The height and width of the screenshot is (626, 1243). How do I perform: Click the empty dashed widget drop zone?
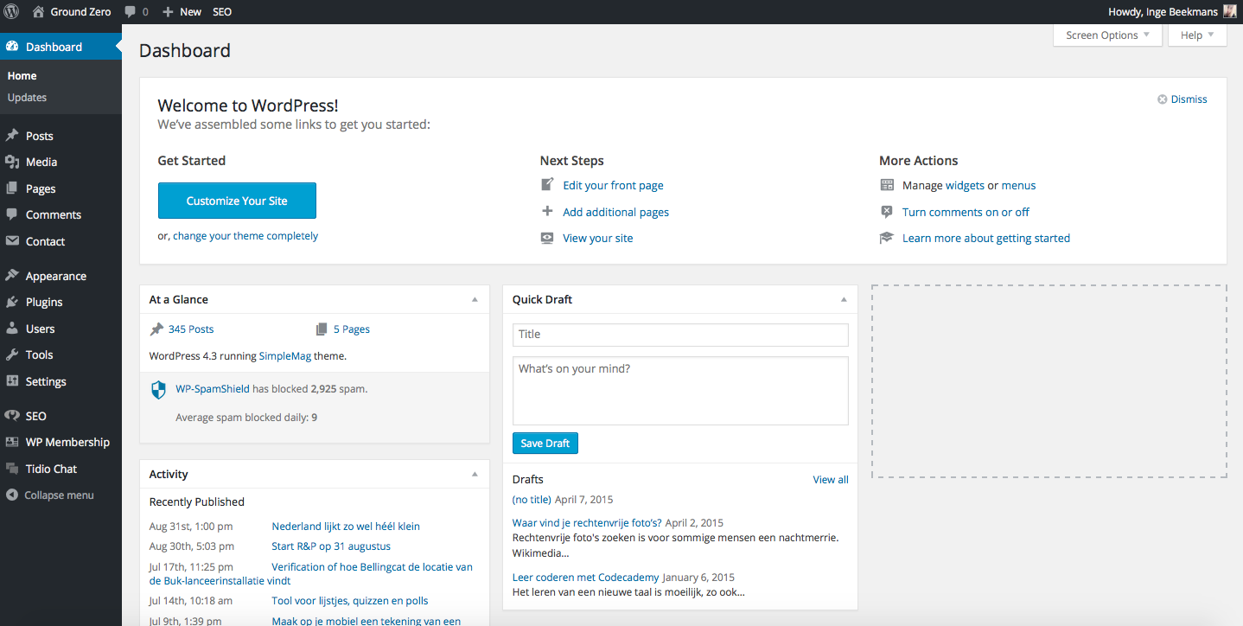point(1049,381)
